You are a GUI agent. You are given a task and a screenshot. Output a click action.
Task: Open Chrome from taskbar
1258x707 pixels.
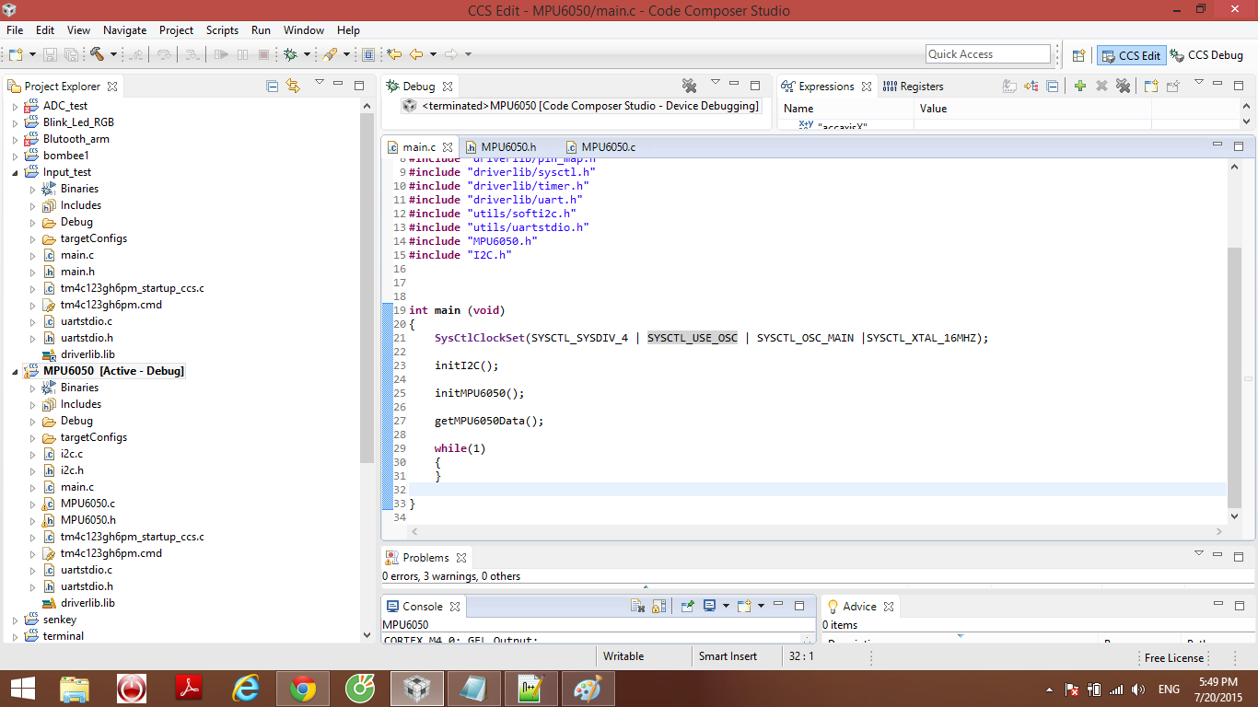[x=303, y=689]
